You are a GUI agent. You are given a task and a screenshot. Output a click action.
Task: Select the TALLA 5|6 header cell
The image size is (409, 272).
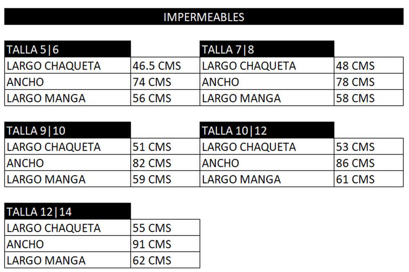click(67, 49)
